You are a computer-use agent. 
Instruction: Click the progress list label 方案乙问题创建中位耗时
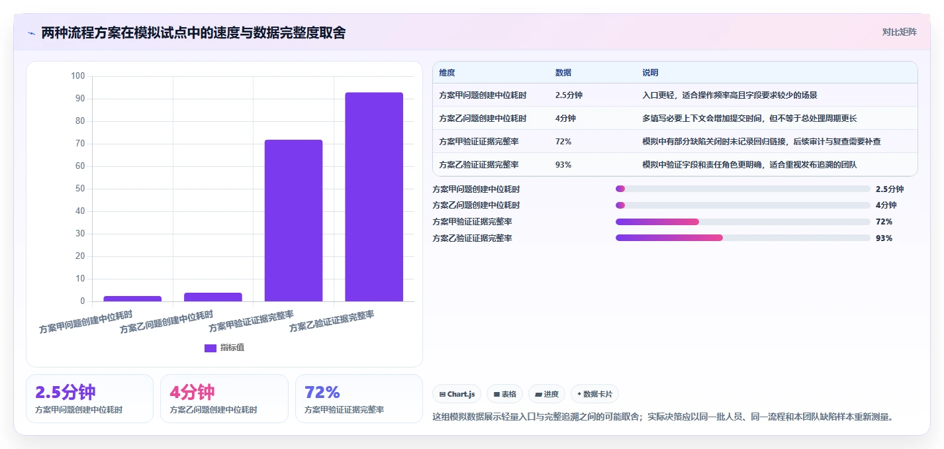coord(476,205)
